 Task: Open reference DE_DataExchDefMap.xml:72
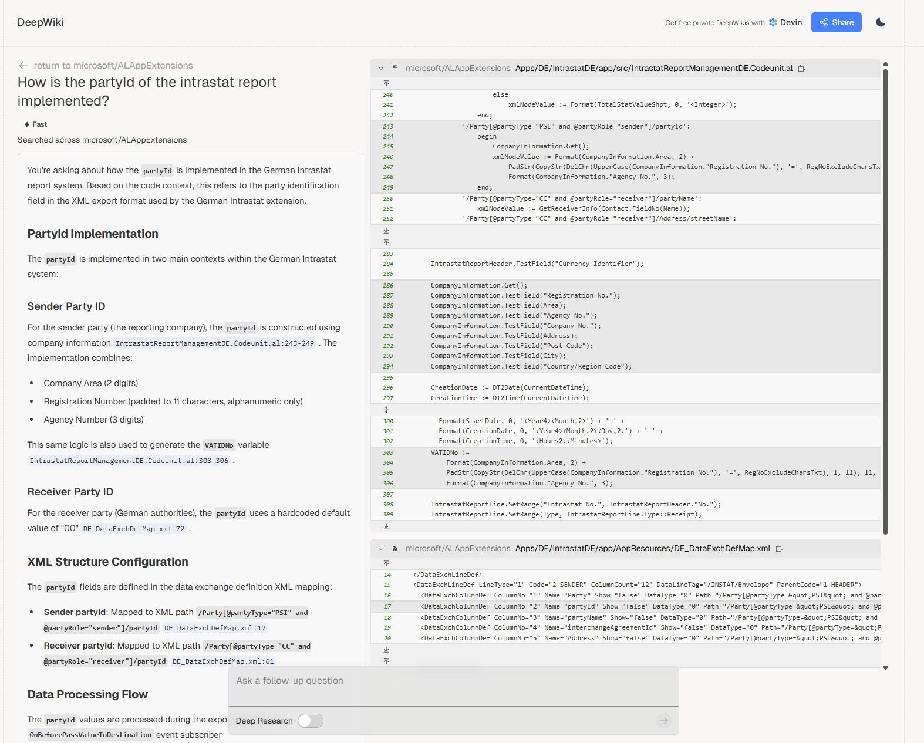click(x=134, y=529)
